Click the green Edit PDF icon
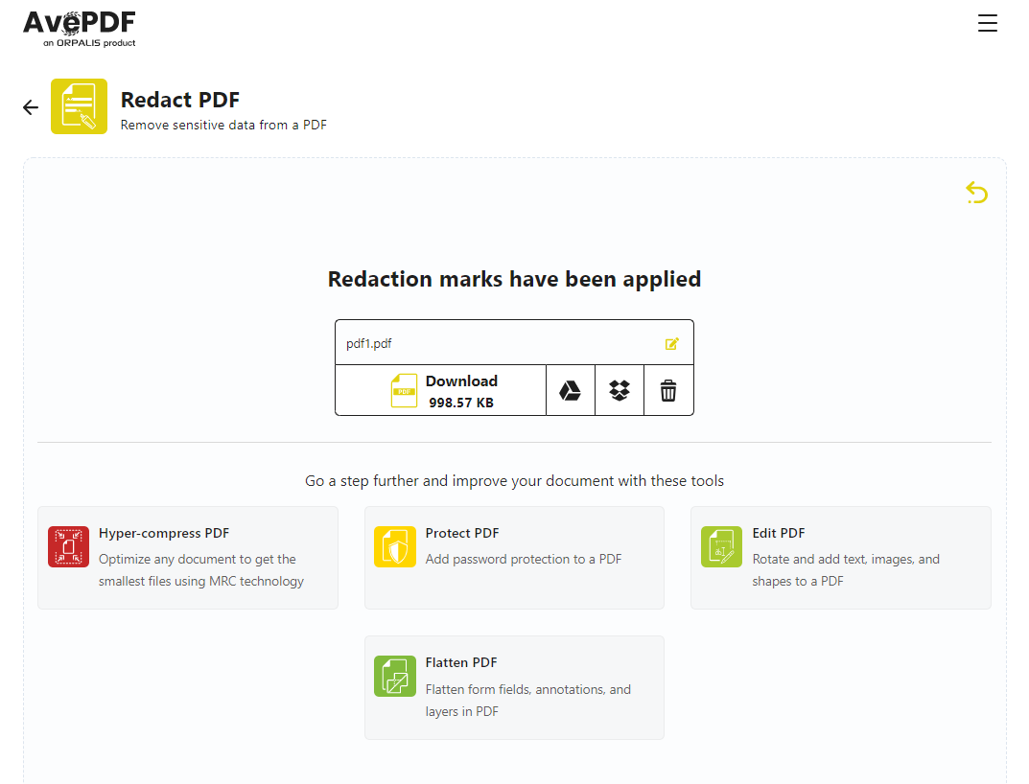 tap(721, 546)
